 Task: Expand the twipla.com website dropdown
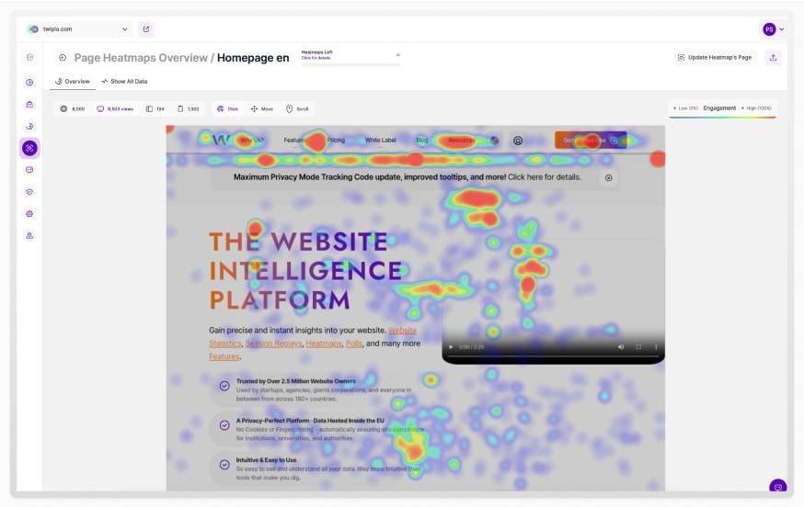click(78, 29)
